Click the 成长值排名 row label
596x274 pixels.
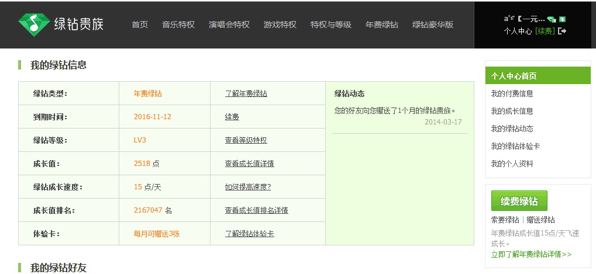pyautogui.click(x=54, y=210)
